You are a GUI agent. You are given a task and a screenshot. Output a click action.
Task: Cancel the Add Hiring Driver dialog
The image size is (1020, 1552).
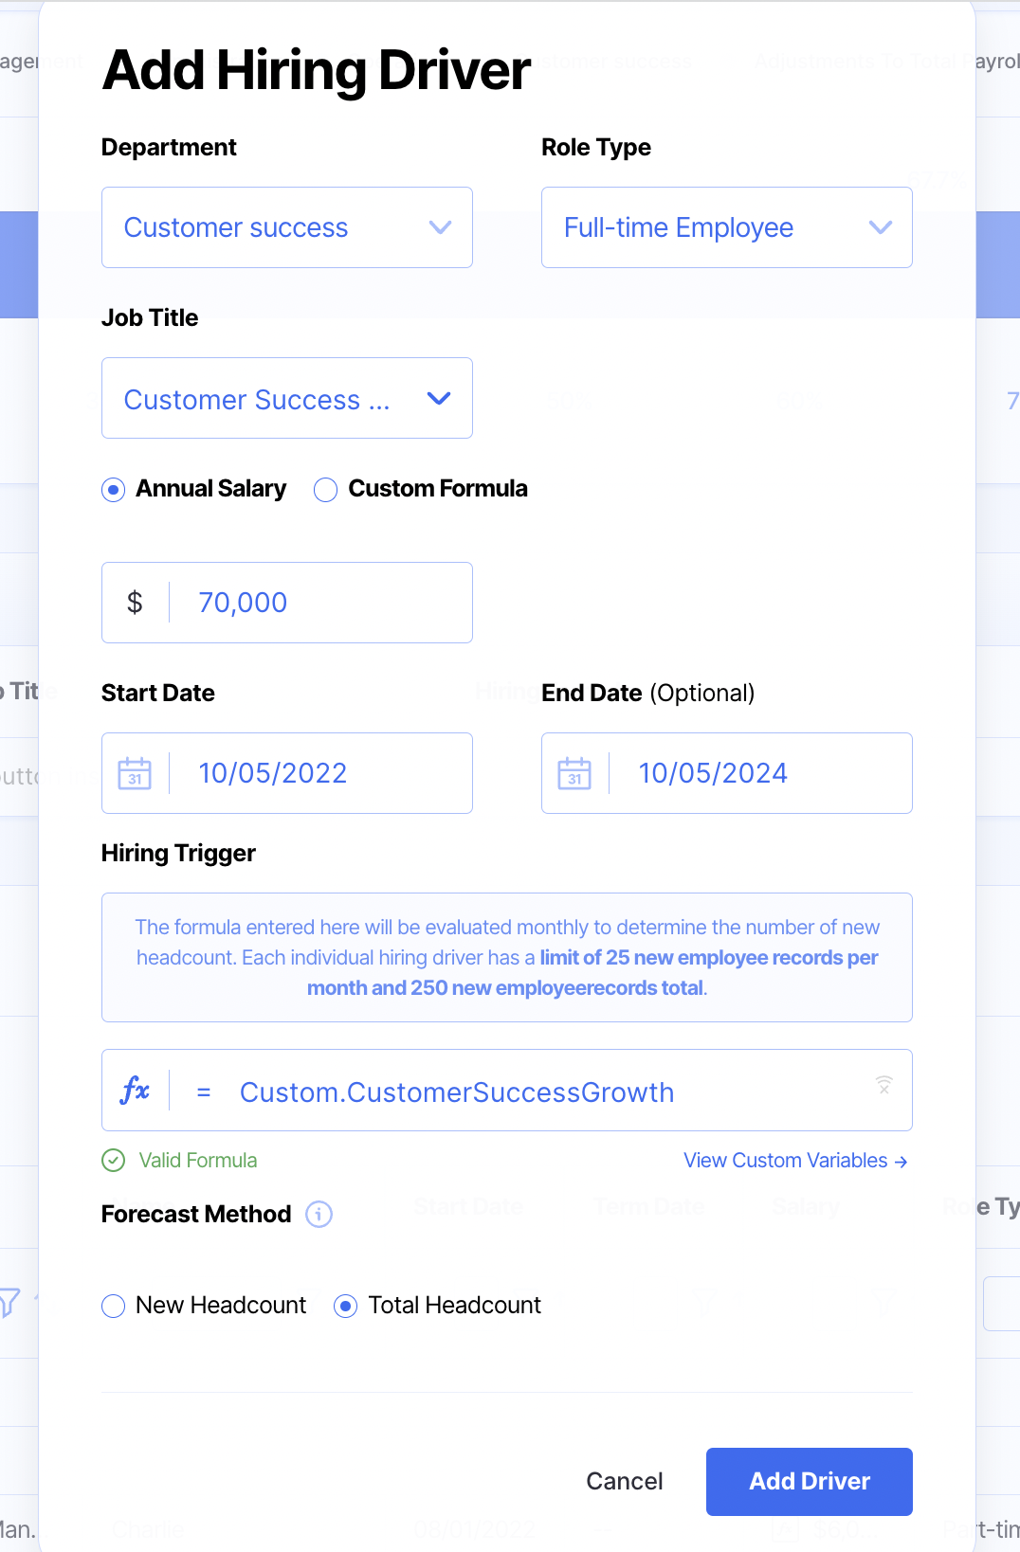pos(624,1481)
